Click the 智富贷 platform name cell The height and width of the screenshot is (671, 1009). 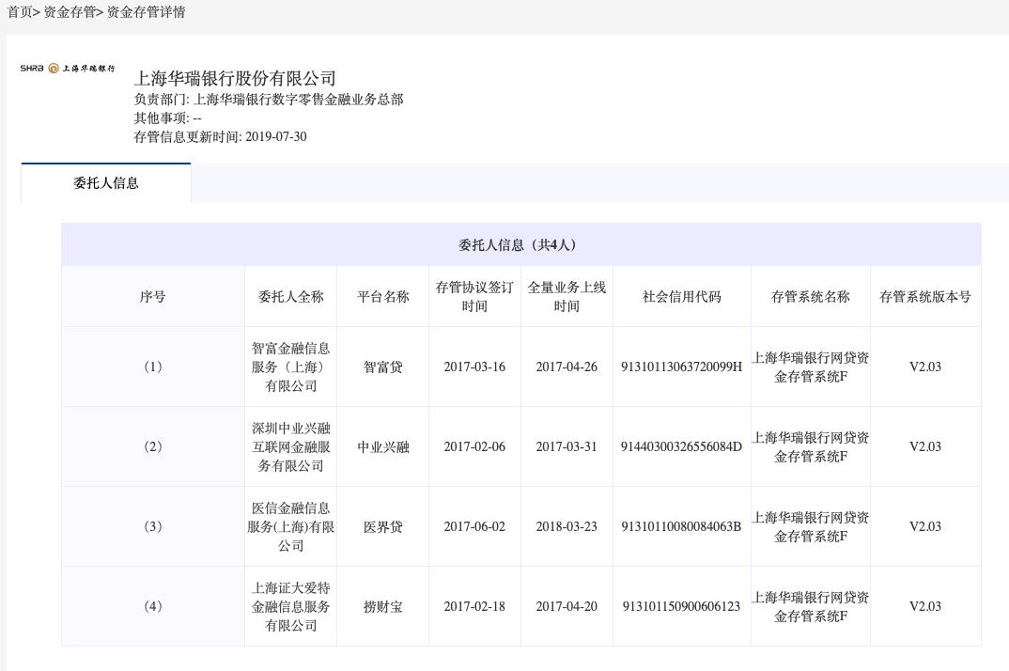383,367
